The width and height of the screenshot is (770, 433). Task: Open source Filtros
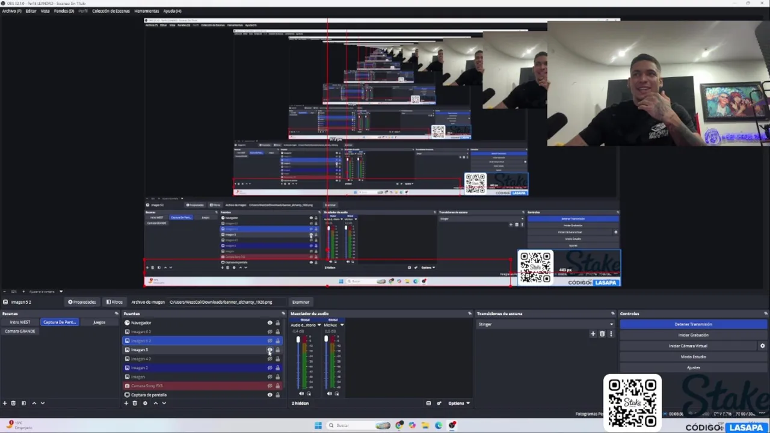[114, 302]
